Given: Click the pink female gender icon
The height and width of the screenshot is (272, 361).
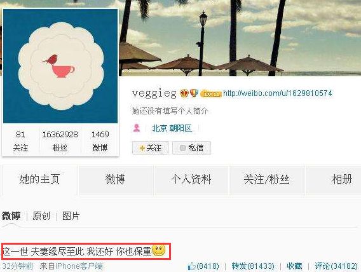Looking at the screenshot, I should [x=137, y=128].
